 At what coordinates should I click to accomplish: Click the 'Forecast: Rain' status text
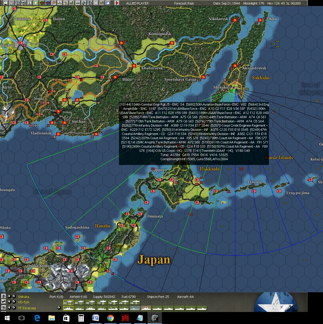coord(184,3)
